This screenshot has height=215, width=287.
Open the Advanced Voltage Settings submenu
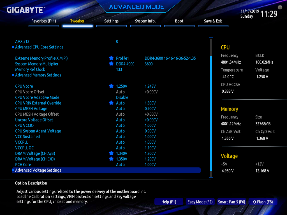106,170
